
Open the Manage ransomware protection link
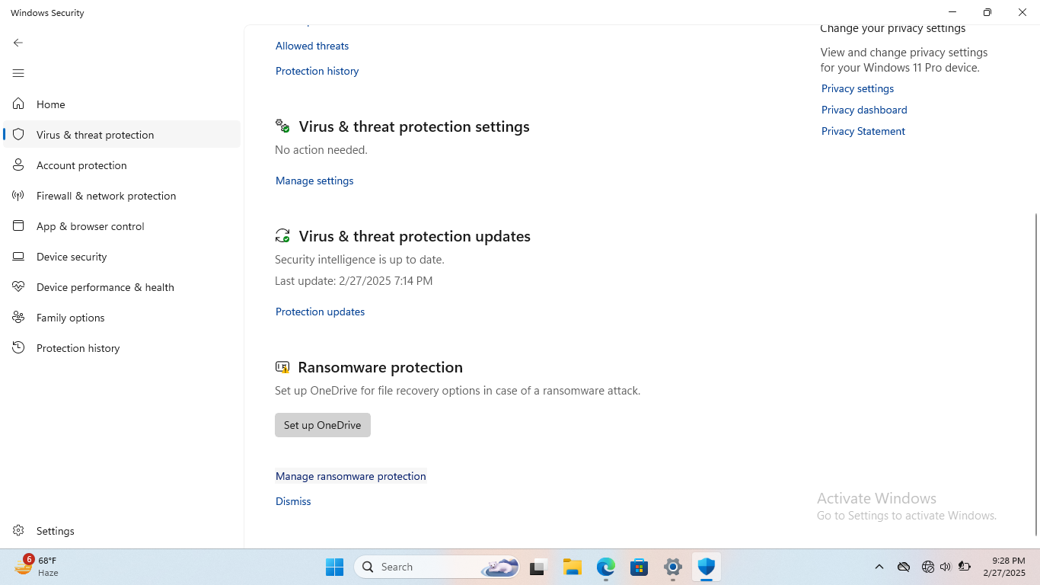coord(350,476)
